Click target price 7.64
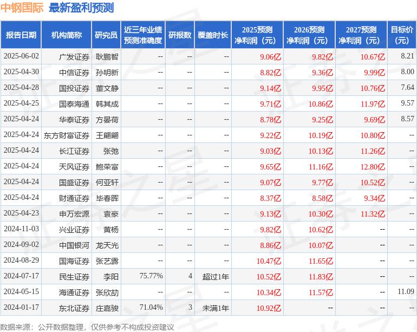The height and width of the screenshot is (332, 417). (407, 88)
